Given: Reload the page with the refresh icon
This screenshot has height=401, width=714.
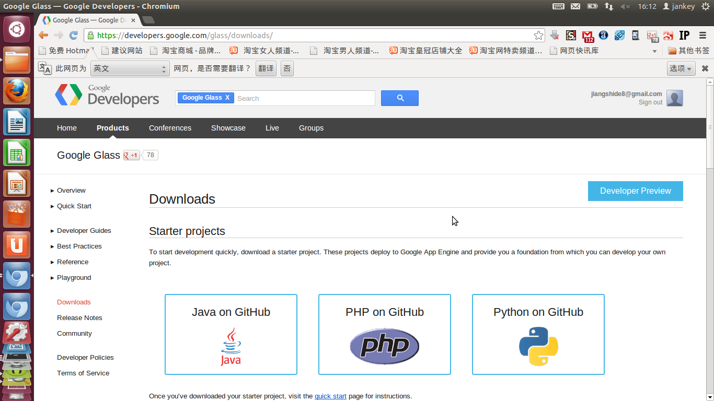Looking at the screenshot, I should coord(74,36).
